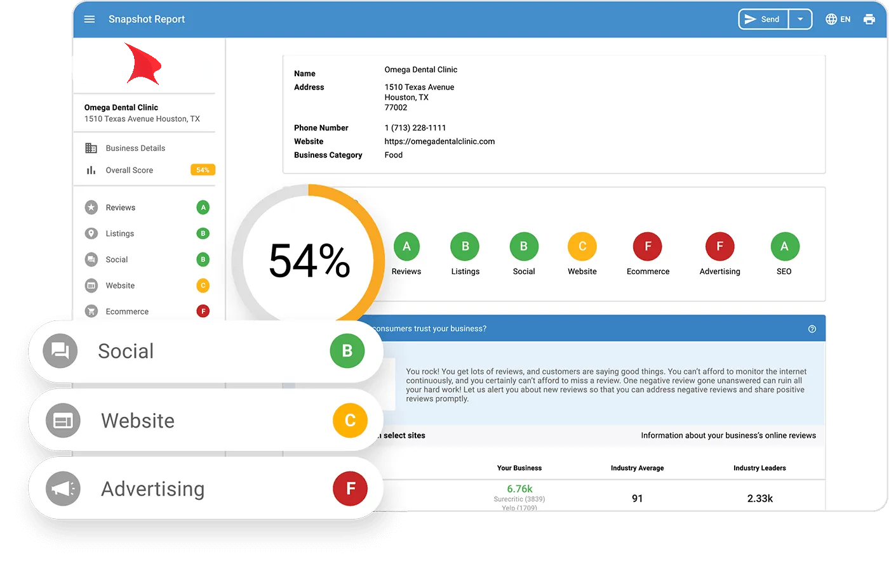This screenshot has height=564, width=889.
Task: Click the Advertising megaphone icon
Action: coord(62,489)
